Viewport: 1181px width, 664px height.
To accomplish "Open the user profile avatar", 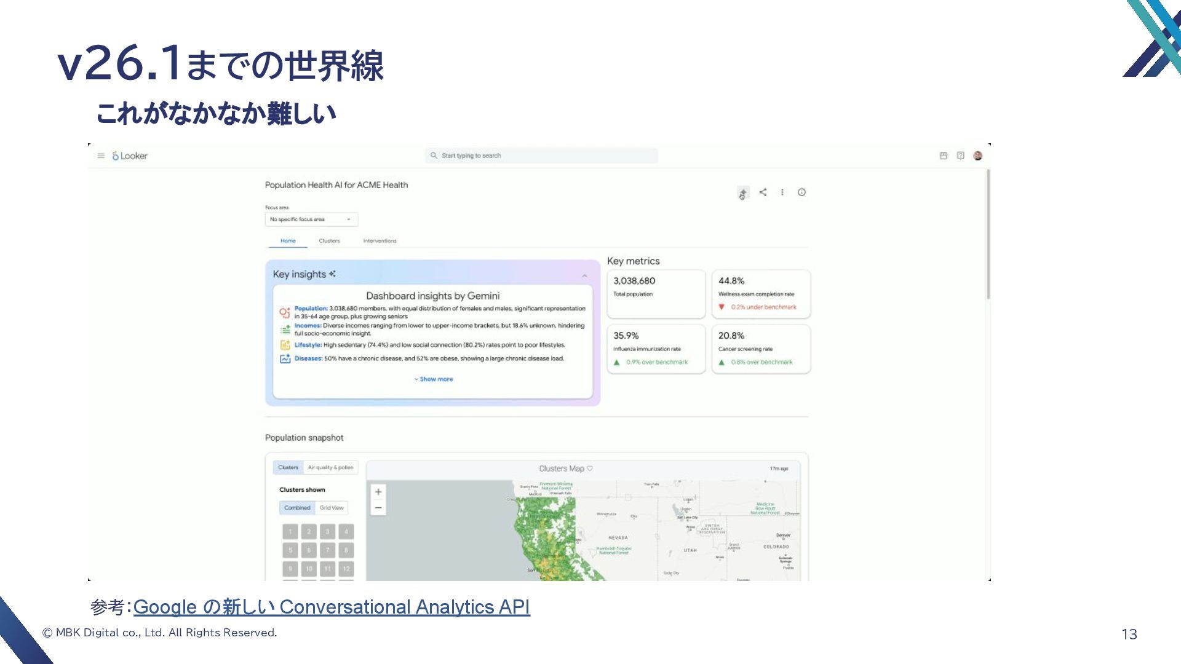I will (977, 156).
